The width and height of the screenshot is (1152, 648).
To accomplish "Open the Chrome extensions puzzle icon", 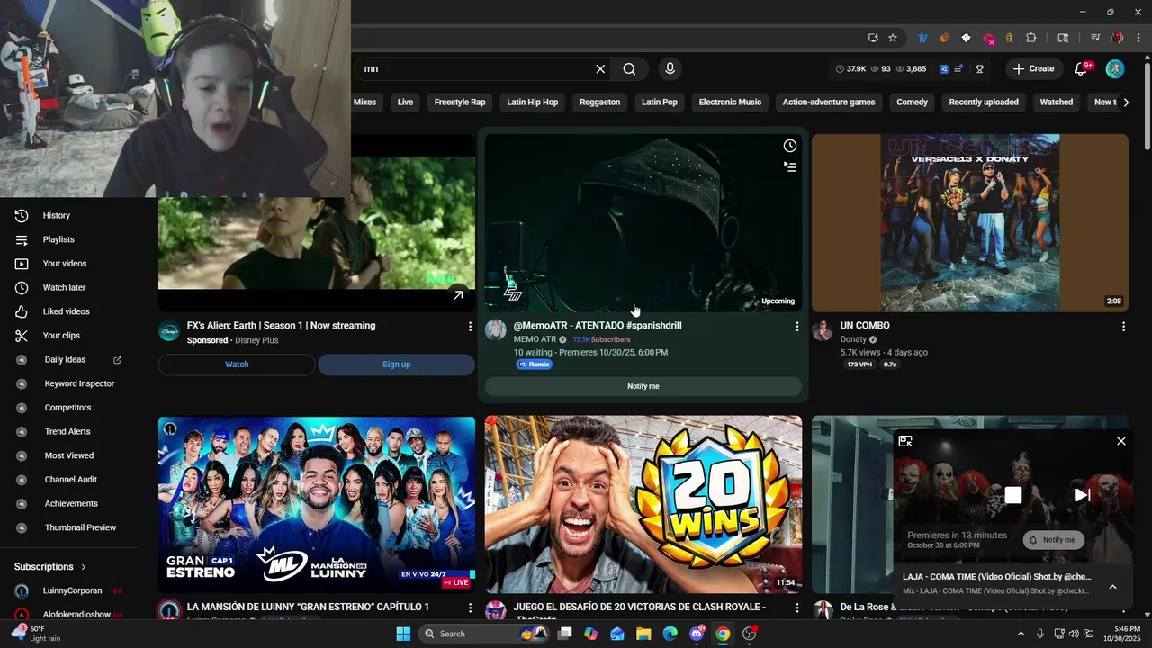I will click(x=1031, y=38).
